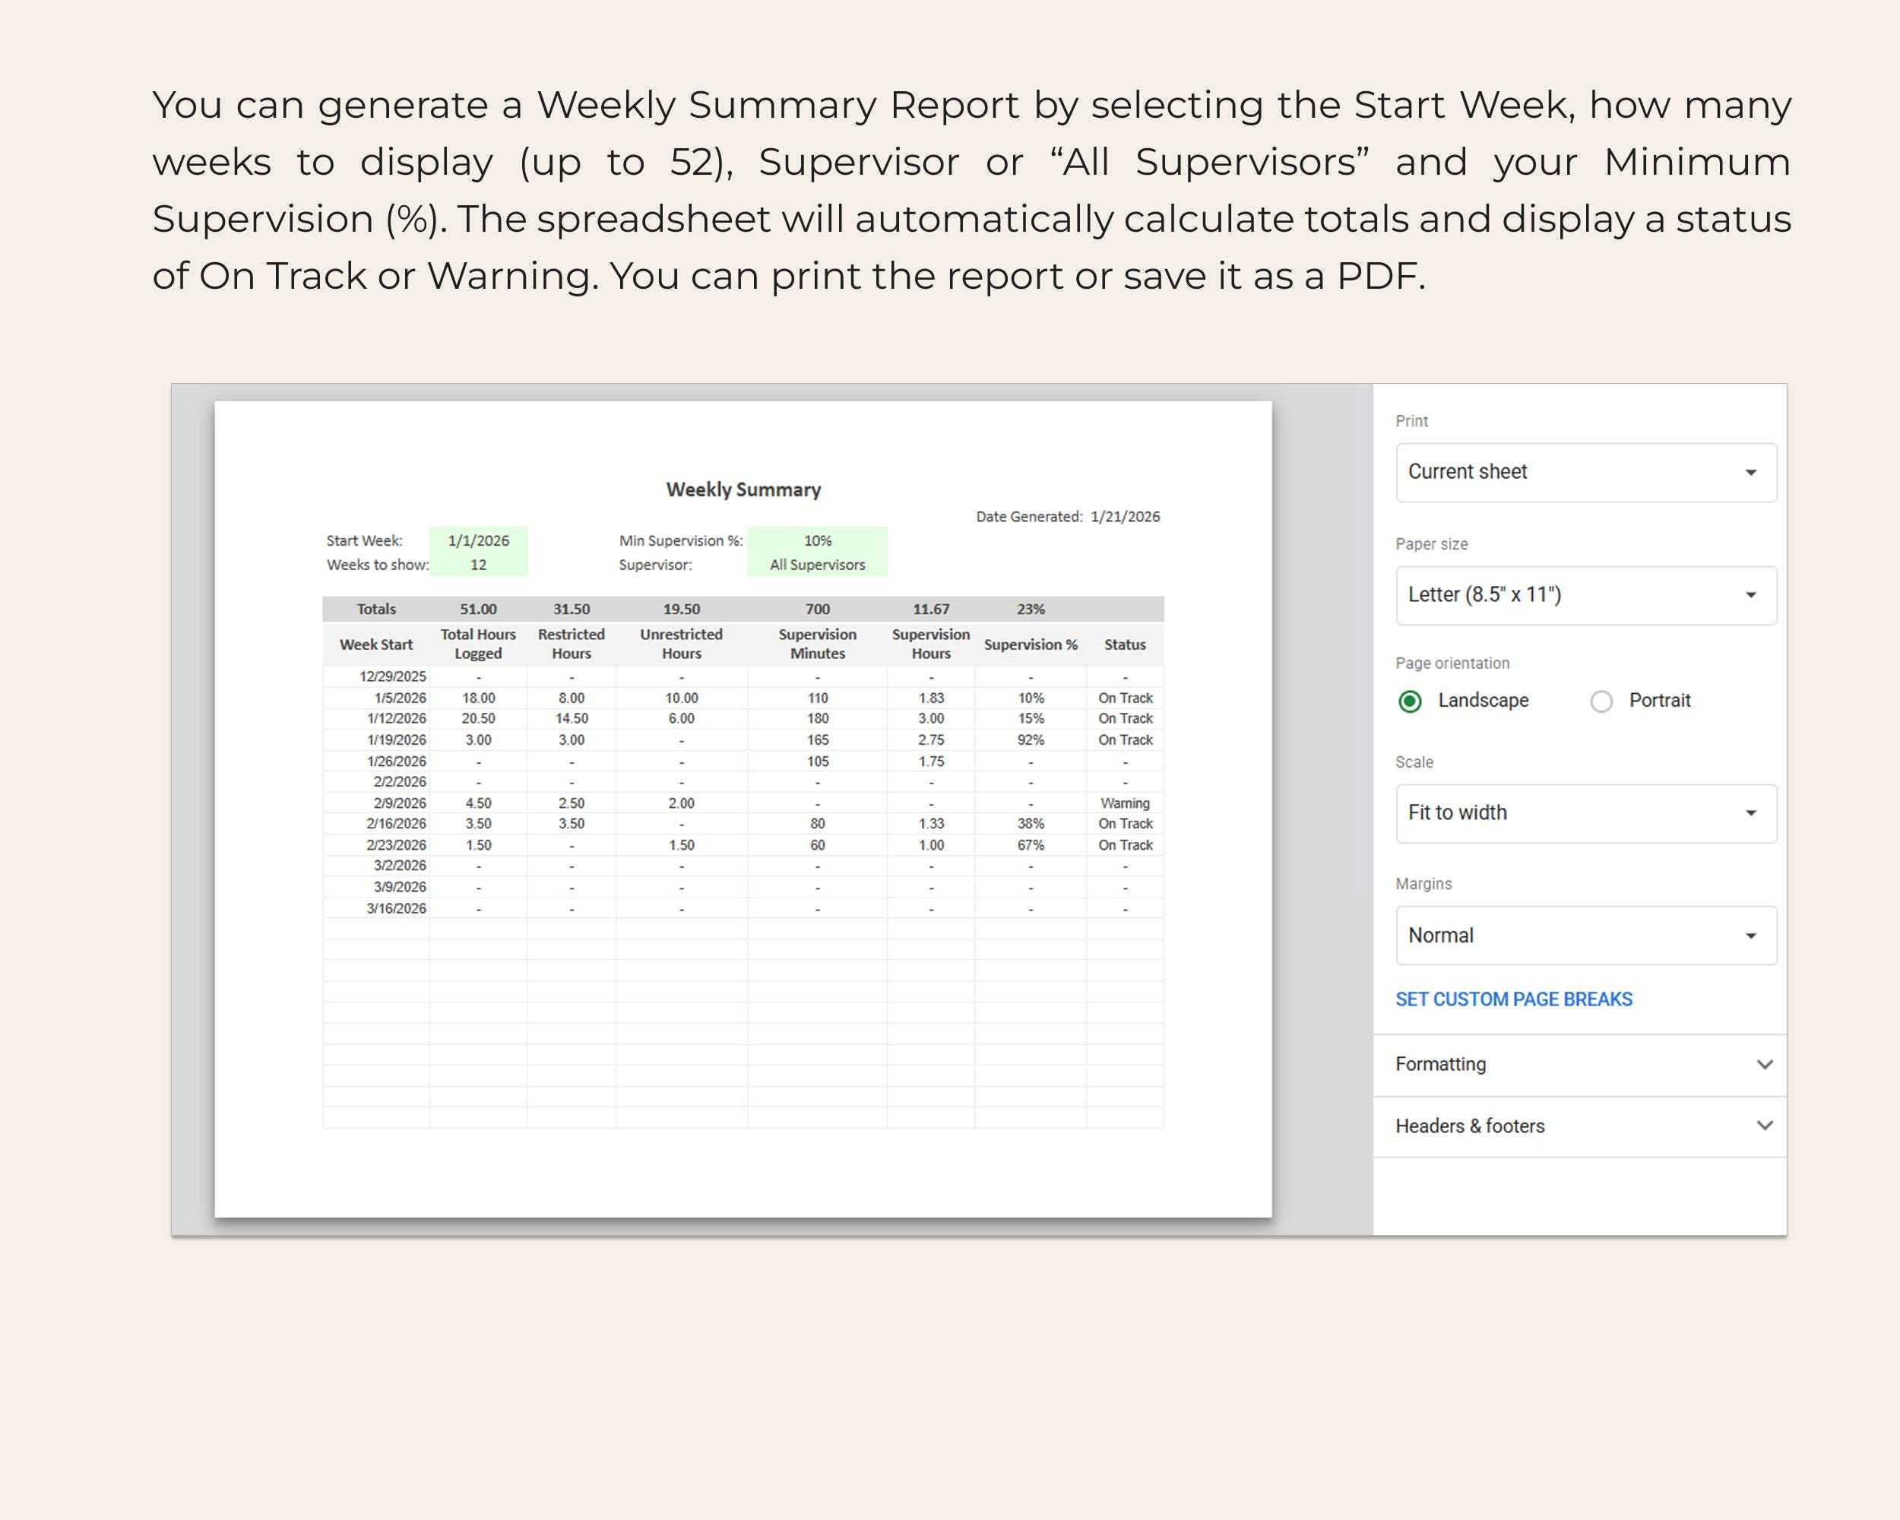Click Totals value 31.50
The width and height of the screenshot is (1900, 1520).
(571, 610)
